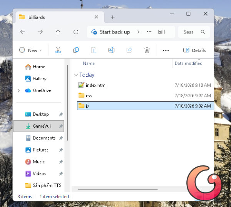This screenshot has width=231, height=207.
Task: Toggle the Details pane
Action: click(194, 50)
